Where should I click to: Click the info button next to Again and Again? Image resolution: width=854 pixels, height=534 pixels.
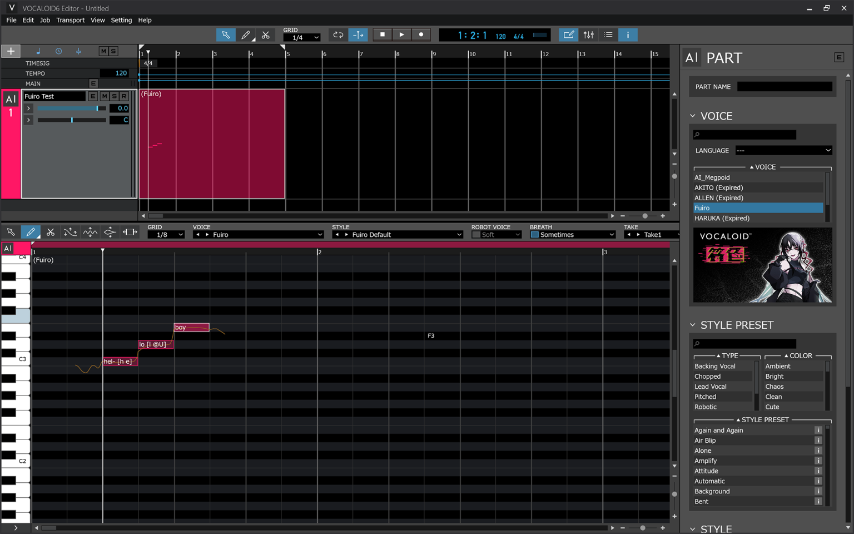pos(818,430)
